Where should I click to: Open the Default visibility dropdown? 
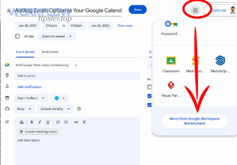tap(55, 109)
